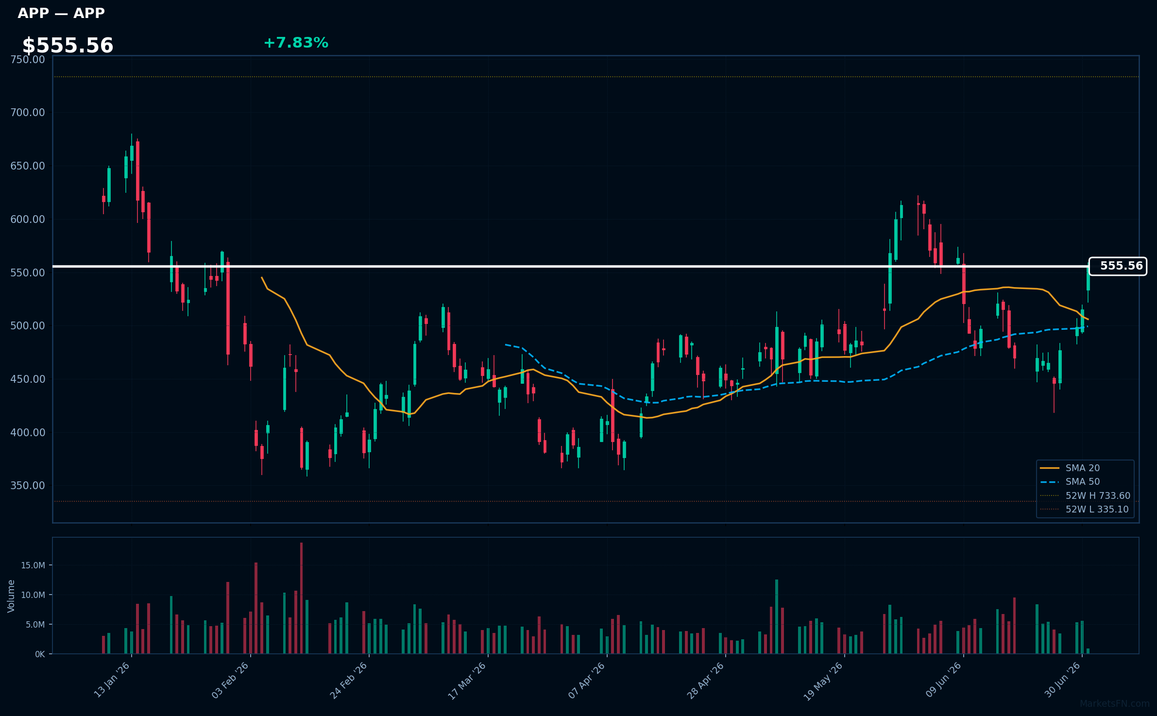Click the MarketsFN.com watermark link

coord(1115,704)
